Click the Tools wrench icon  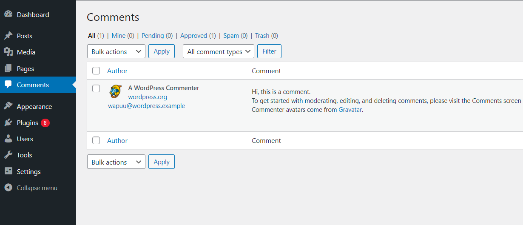pyautogui.click(x=8, y=155)
